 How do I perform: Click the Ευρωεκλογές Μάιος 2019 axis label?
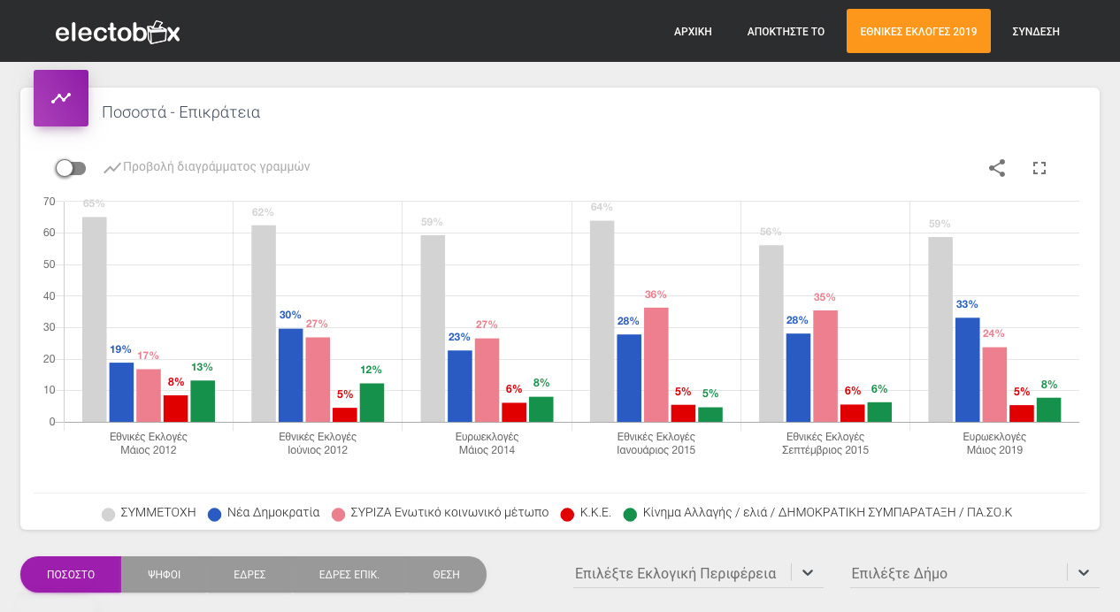pos(994,443)
